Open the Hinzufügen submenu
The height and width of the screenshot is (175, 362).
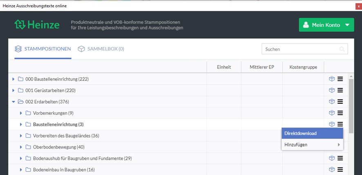312,144
